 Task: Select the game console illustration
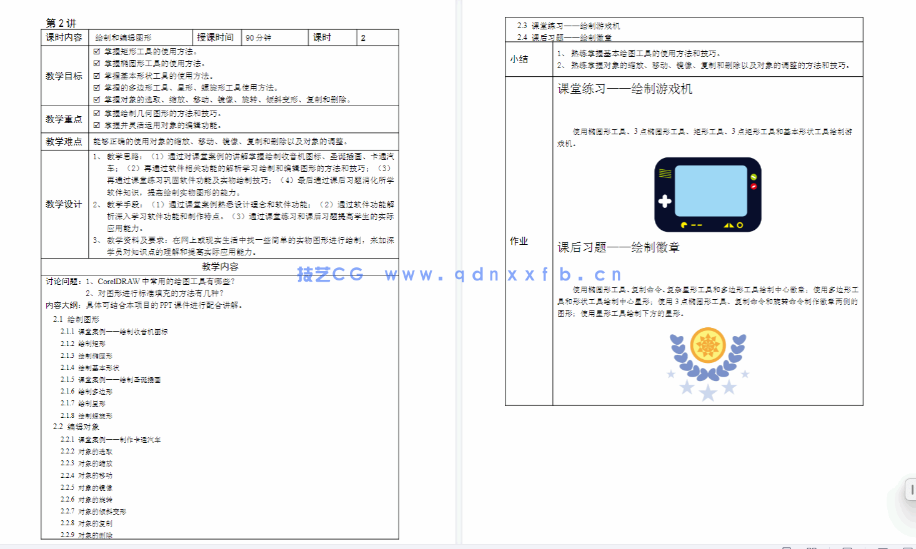tap(708, 195)
